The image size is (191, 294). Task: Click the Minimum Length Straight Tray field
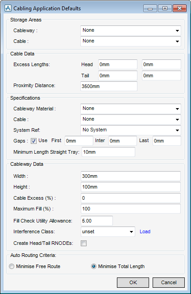[108, 152]
